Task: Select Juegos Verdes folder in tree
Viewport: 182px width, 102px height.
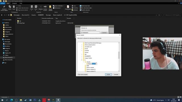Action: [x=88, y=58]
